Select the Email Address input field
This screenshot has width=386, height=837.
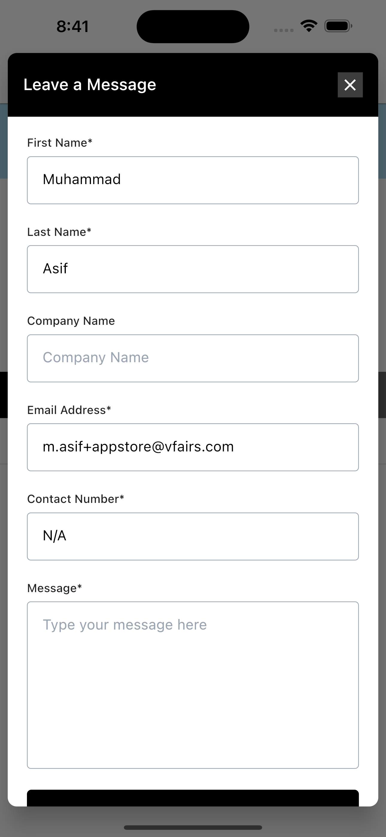coord(193,447)
